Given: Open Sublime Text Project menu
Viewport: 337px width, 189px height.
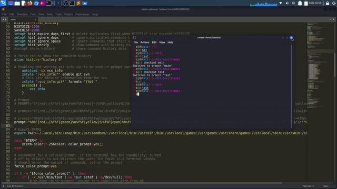Looking at the screenshot, I should pos(68,14).
